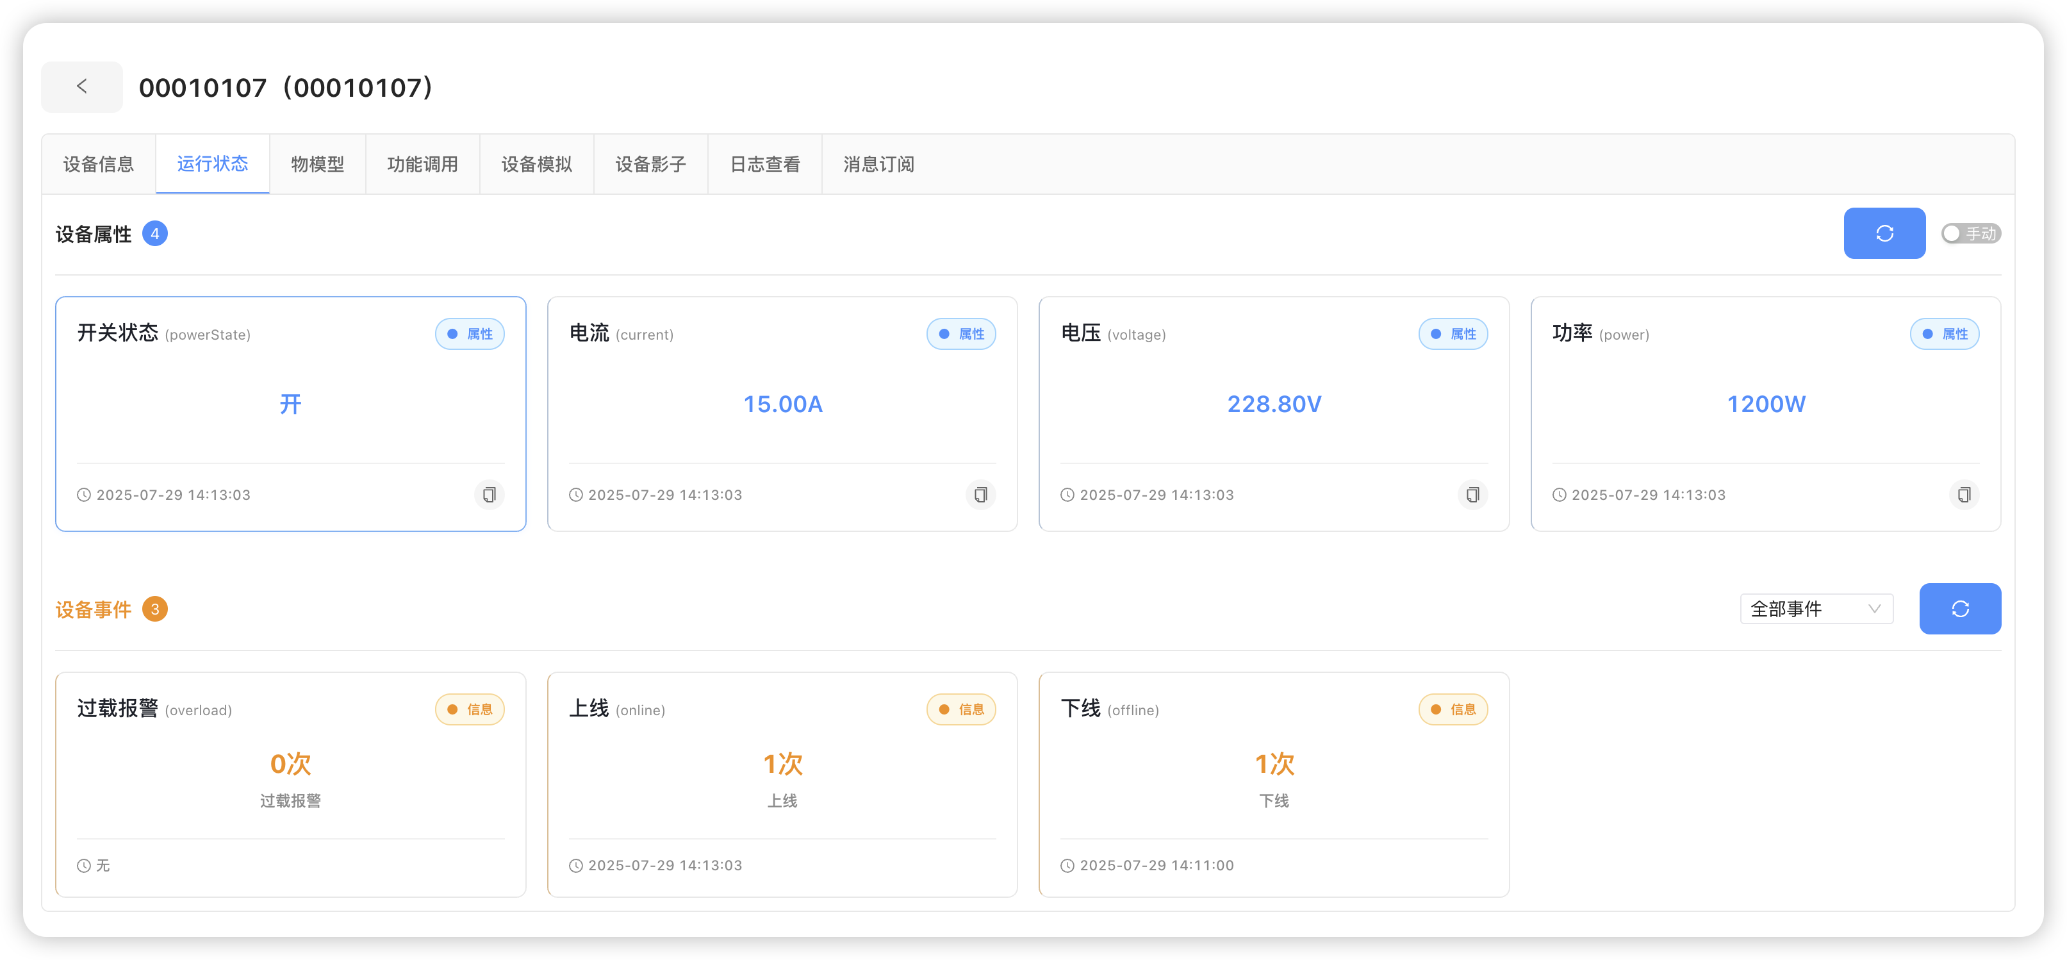Switch to the 消息订阅 tab
Image resolution: width=2067 pixels, height=960 pixels.
tap(878, 165)
